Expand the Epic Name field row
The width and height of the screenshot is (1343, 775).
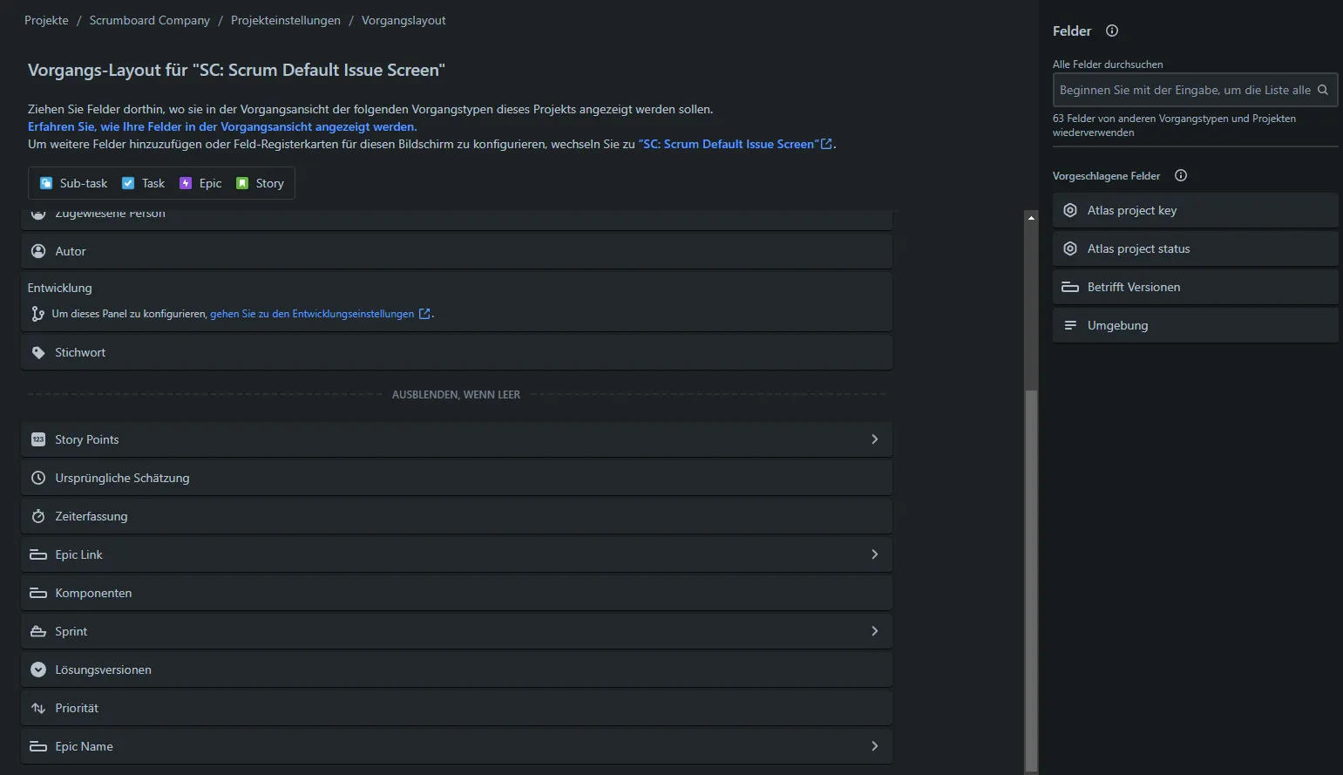pos(875,746)
